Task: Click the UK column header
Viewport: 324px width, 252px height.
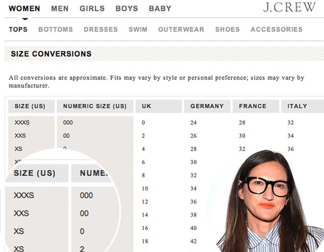Action: point(159,106)
